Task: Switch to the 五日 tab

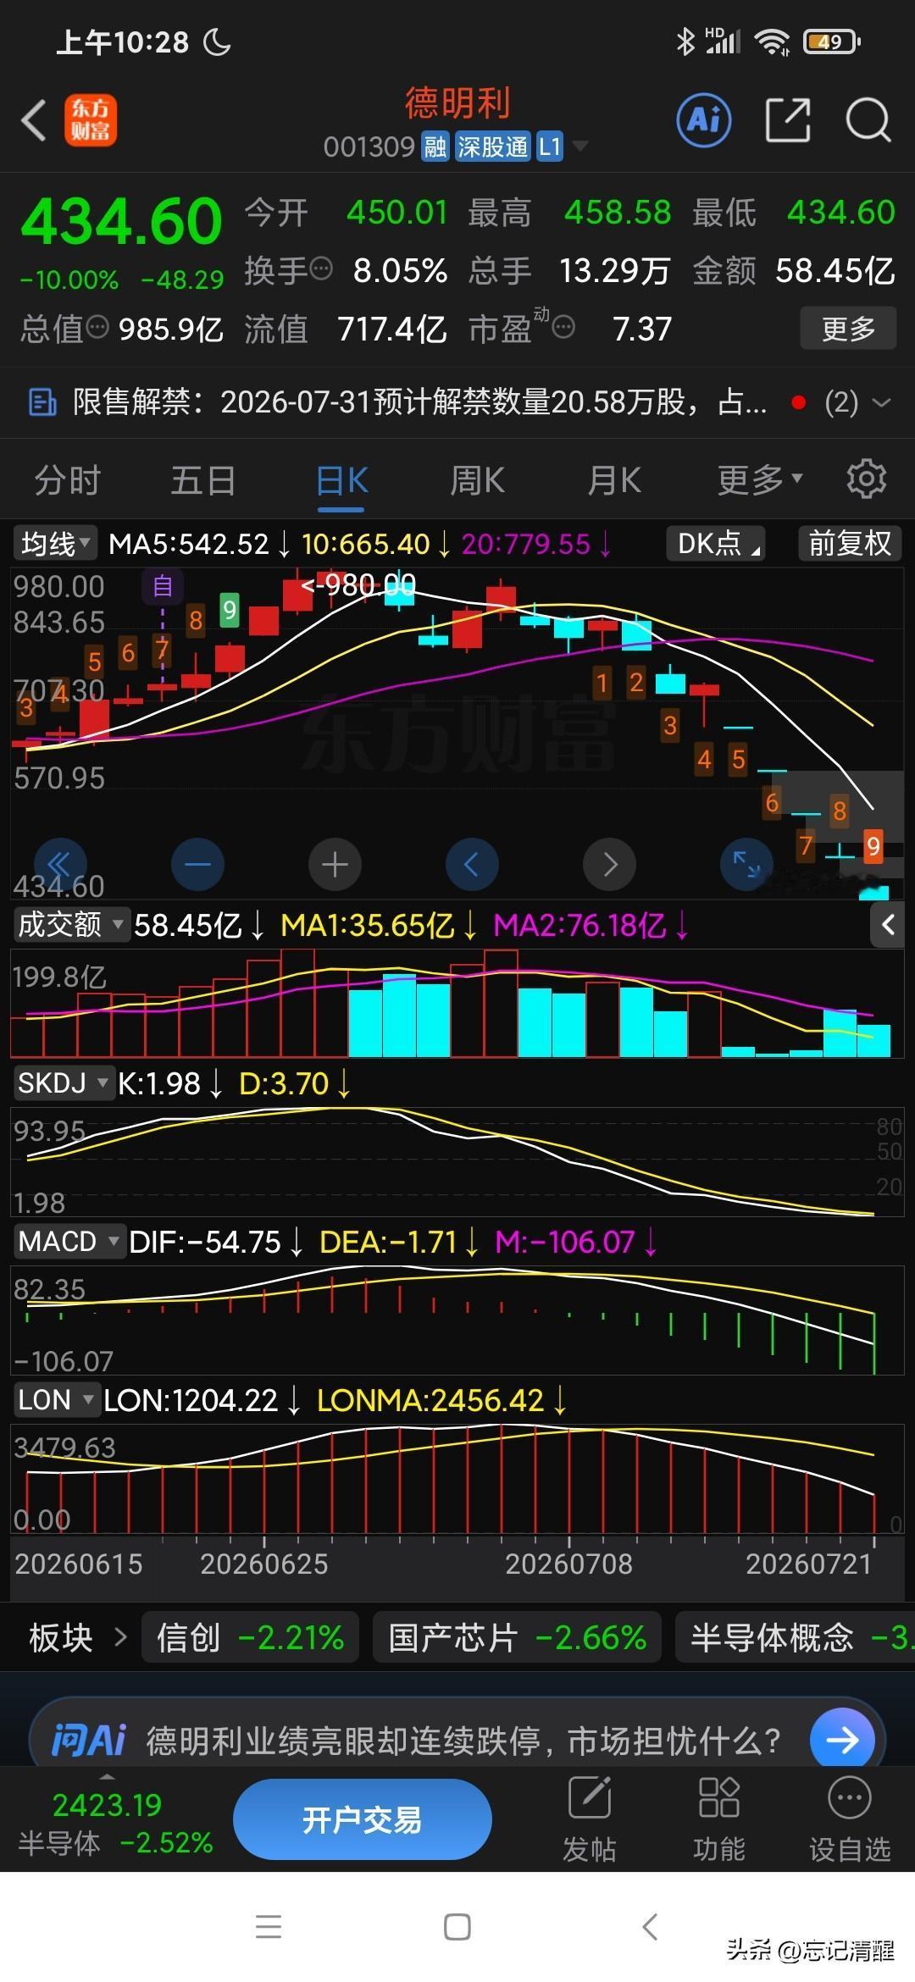Action: click(203, 479)
